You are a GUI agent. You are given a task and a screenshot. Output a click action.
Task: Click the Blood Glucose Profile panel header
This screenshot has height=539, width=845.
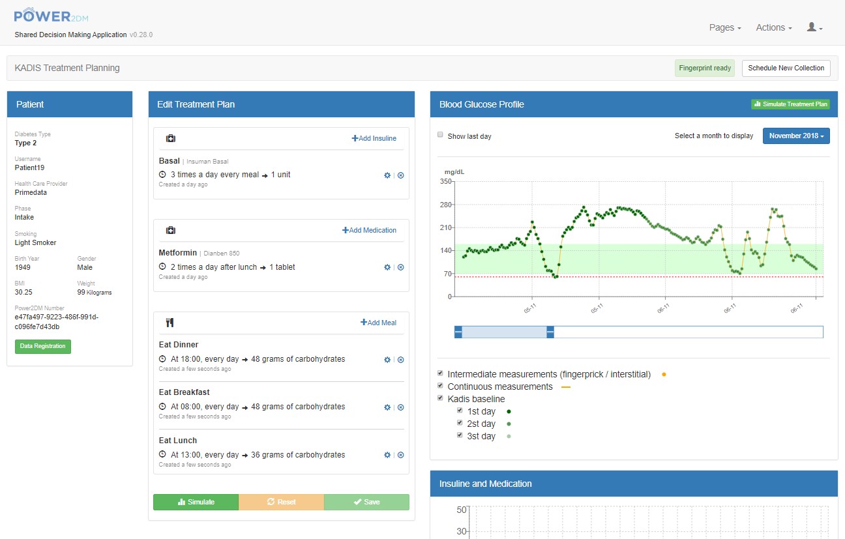pyautogui.click(x=634, y=104)
